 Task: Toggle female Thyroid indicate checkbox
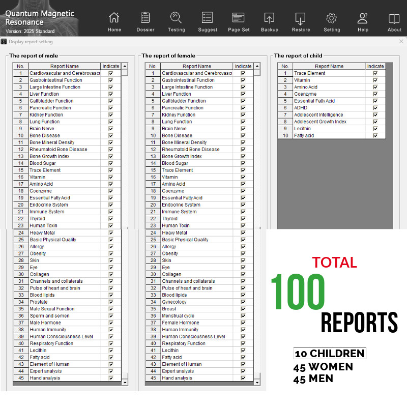click(x=243, y=219)
